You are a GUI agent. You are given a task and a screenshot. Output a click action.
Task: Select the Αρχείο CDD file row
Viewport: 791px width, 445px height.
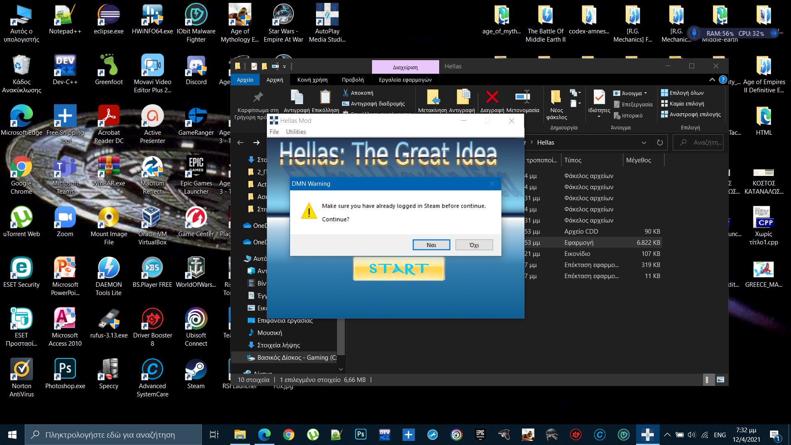point(592,232)
